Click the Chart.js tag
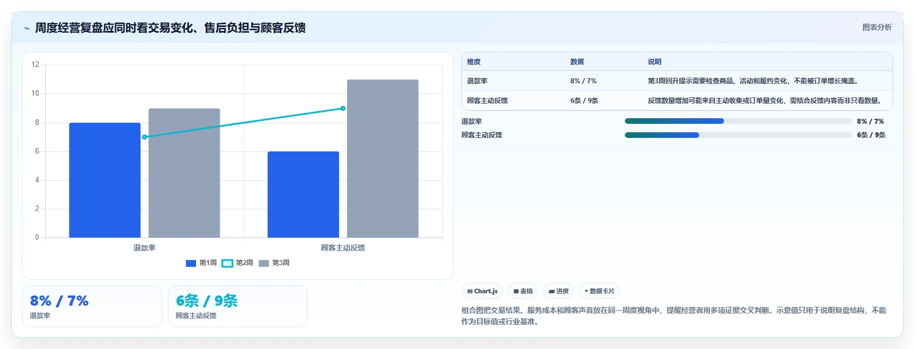The height and width of the screenshot is (349, 915). [x=482, y=291]
